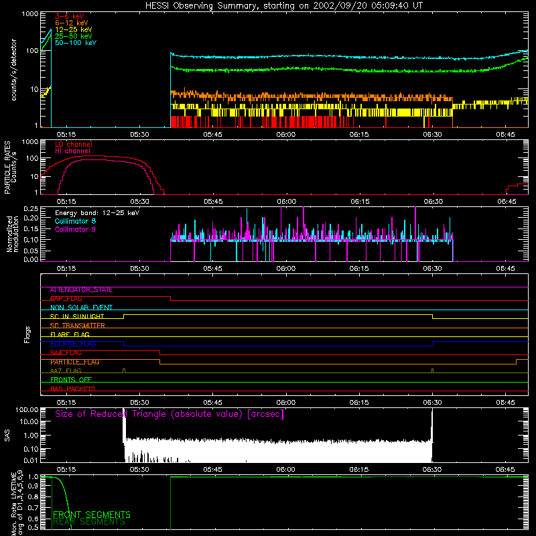Click the FRONTS_OFF flag label
Viewport: 536px width, 536px height.
pyautogui.click(x=71, y=380)
